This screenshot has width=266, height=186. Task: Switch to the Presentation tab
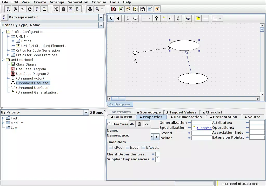click(x=223, y=117)
